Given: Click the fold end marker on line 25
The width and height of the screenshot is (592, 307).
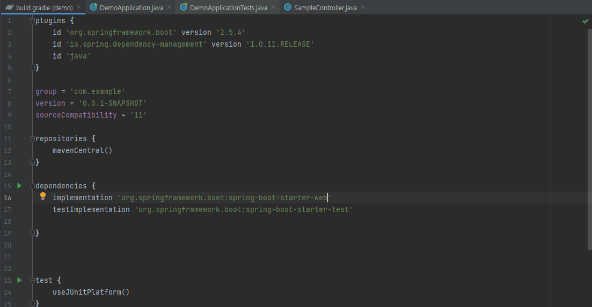Looking at the screenshot, I should 32,303.
